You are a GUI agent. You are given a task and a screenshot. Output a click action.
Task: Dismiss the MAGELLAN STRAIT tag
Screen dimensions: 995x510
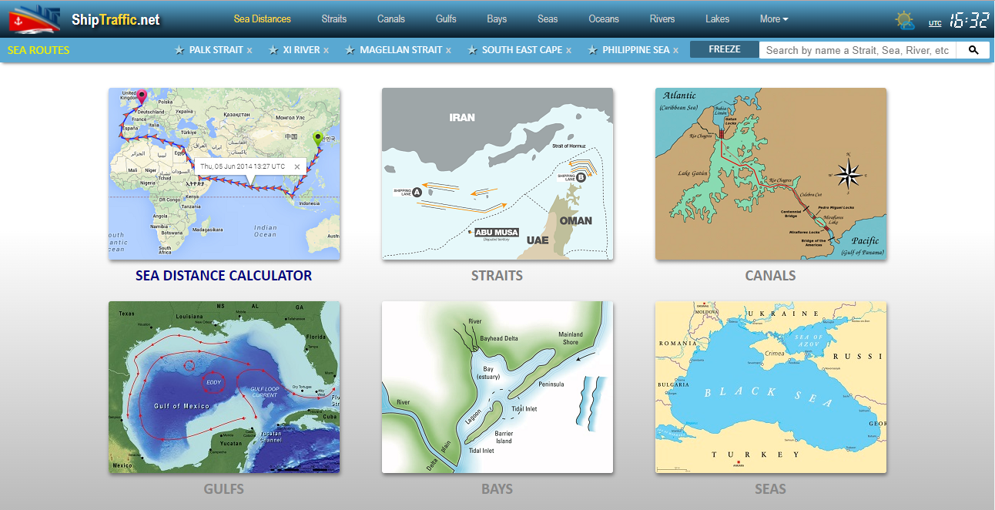pyautogui.click(x=450, y=49)
